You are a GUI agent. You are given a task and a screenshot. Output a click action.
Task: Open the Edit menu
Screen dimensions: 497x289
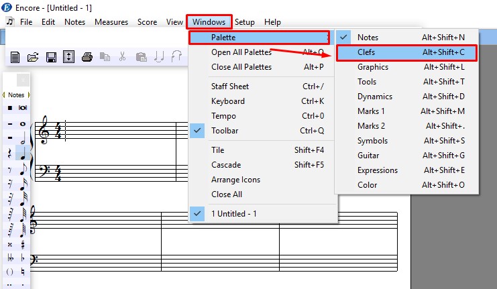[x=48, y=22]
